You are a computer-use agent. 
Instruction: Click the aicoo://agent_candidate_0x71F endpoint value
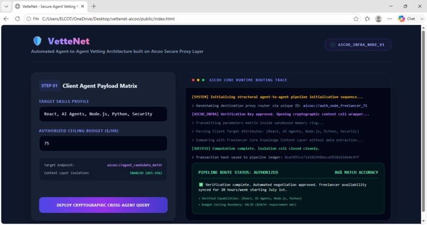(135, 165)
